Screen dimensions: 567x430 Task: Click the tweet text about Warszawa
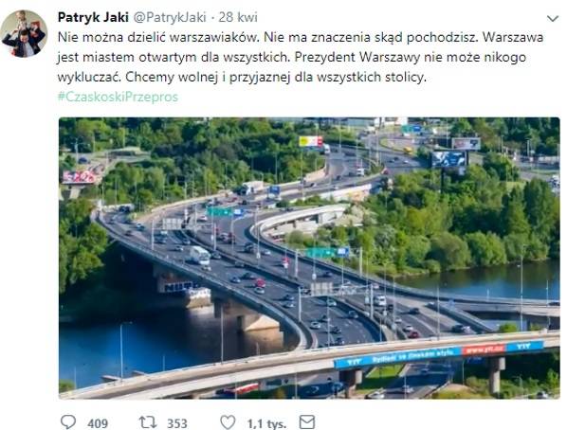pyautogui.click(x=301, y=57)
